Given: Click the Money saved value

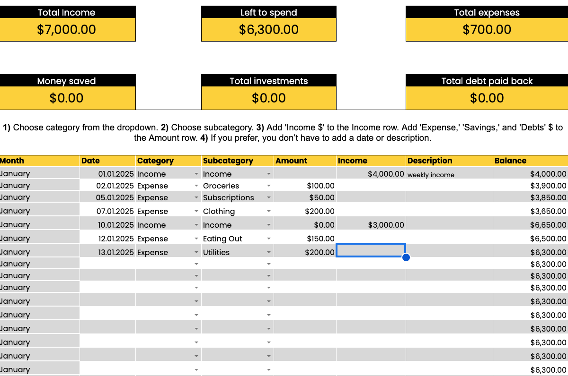Looking at the screenshot, I should pos(67,98).
